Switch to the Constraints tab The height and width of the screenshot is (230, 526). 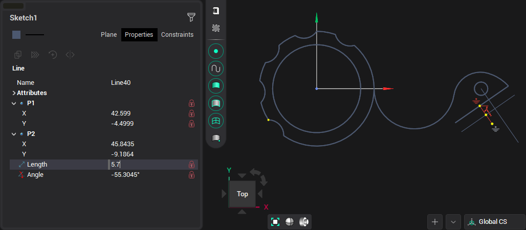pyautogui.click(x=177, y=35)
